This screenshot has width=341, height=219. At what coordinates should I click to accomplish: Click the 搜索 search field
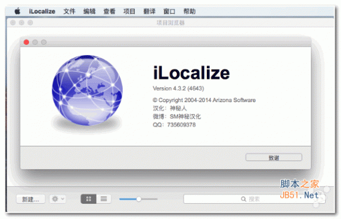coord(254,199)
